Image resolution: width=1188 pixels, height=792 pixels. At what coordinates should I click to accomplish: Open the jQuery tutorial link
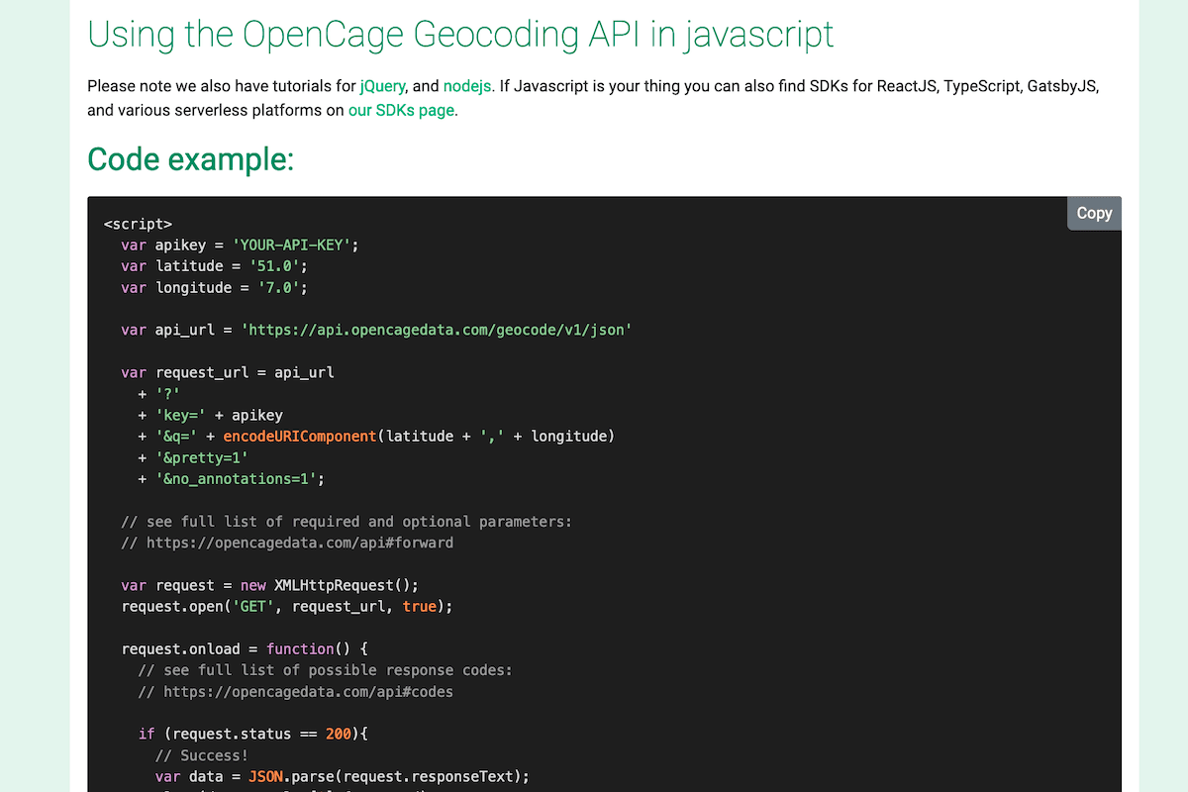coord(383,86)
